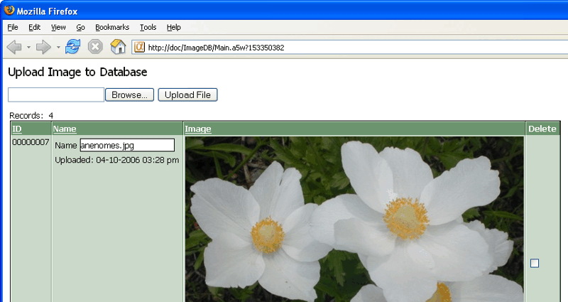Reload the page with the refresh icon
The height and width of the screenshot is (302, 568).
(x=73, y=47)
